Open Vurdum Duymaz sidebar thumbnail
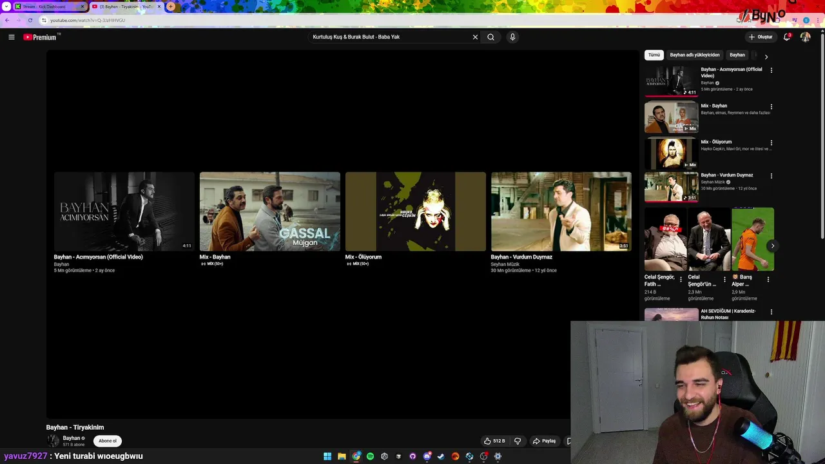 pyautogui.click(x=671, y=187)
